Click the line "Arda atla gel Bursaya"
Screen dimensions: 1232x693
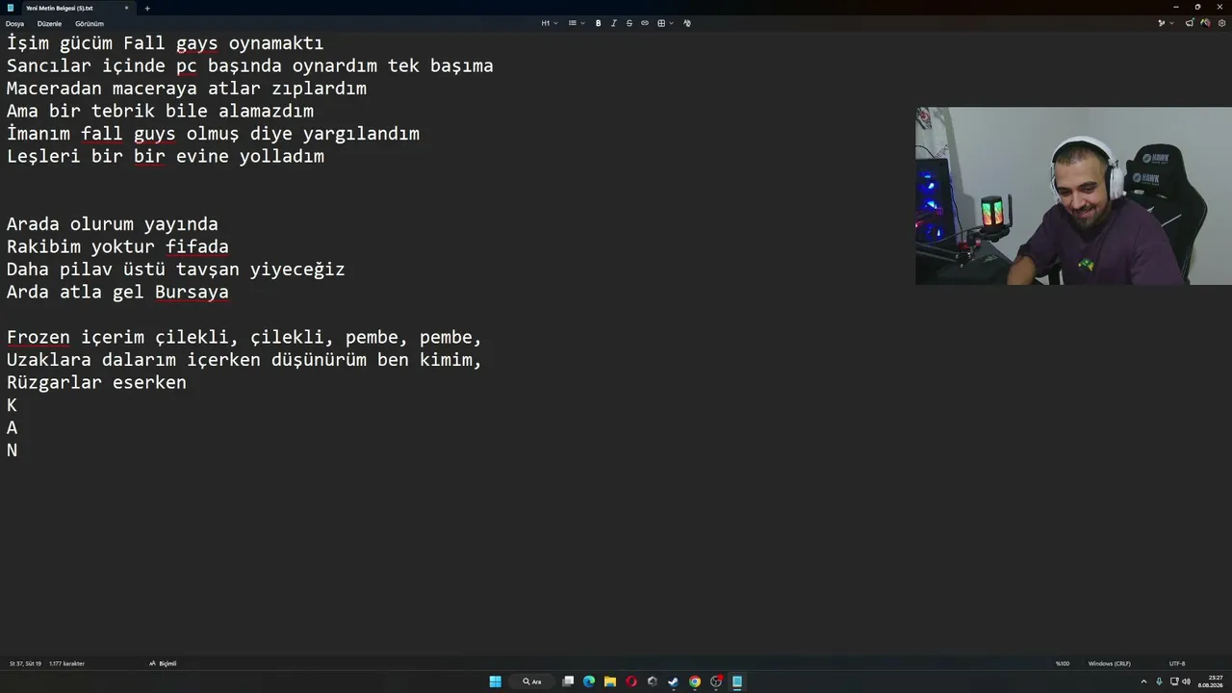117,292
